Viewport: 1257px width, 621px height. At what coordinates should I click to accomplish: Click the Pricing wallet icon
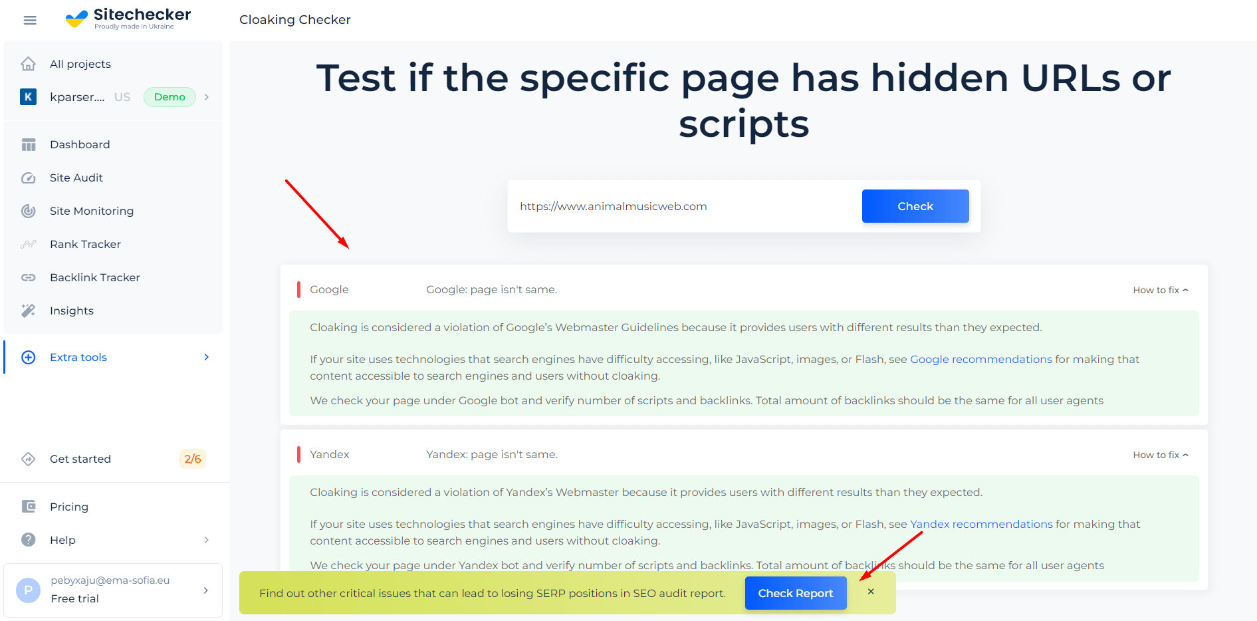click(x=28, y=507)
